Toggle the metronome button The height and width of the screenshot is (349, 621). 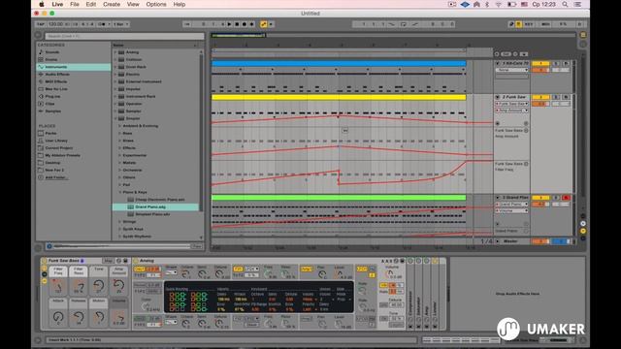tap(102, 24)
